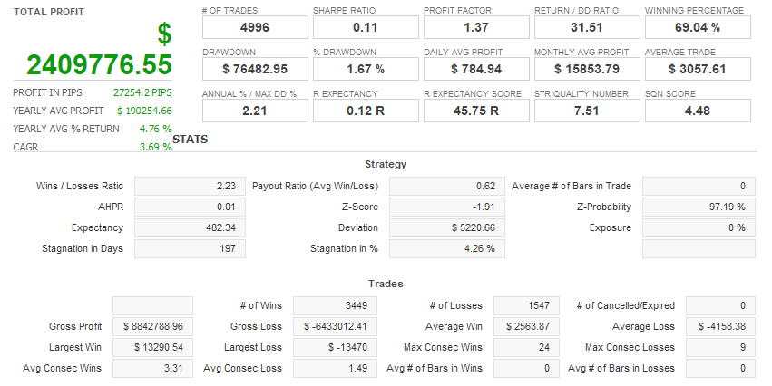Click the SQN Score value 4.48
The width and height of the screenshot is (772, 386).
coord(698,111)
